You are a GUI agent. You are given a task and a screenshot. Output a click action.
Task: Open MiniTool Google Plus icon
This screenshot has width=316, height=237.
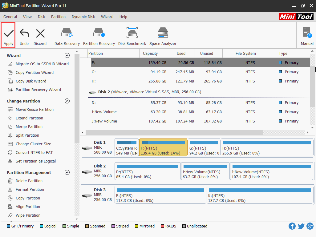[310, 226]
